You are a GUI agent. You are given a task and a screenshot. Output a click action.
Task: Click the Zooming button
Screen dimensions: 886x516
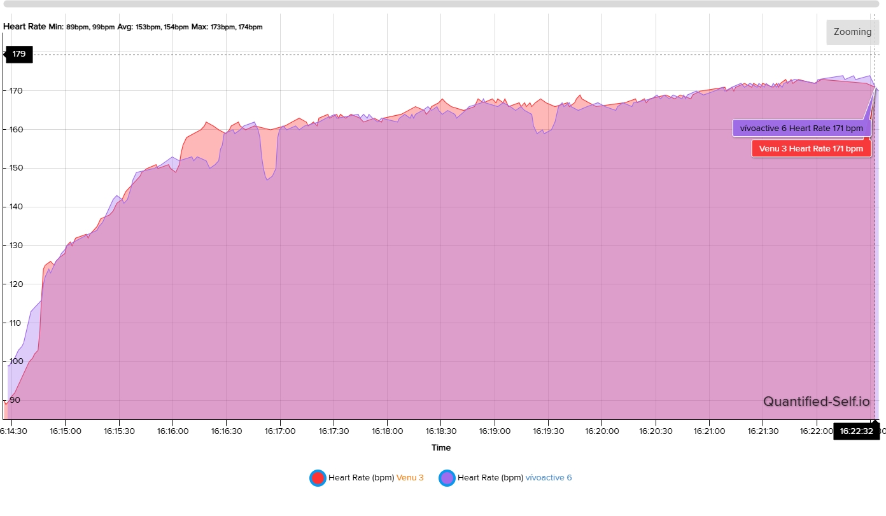pos(852,32)
